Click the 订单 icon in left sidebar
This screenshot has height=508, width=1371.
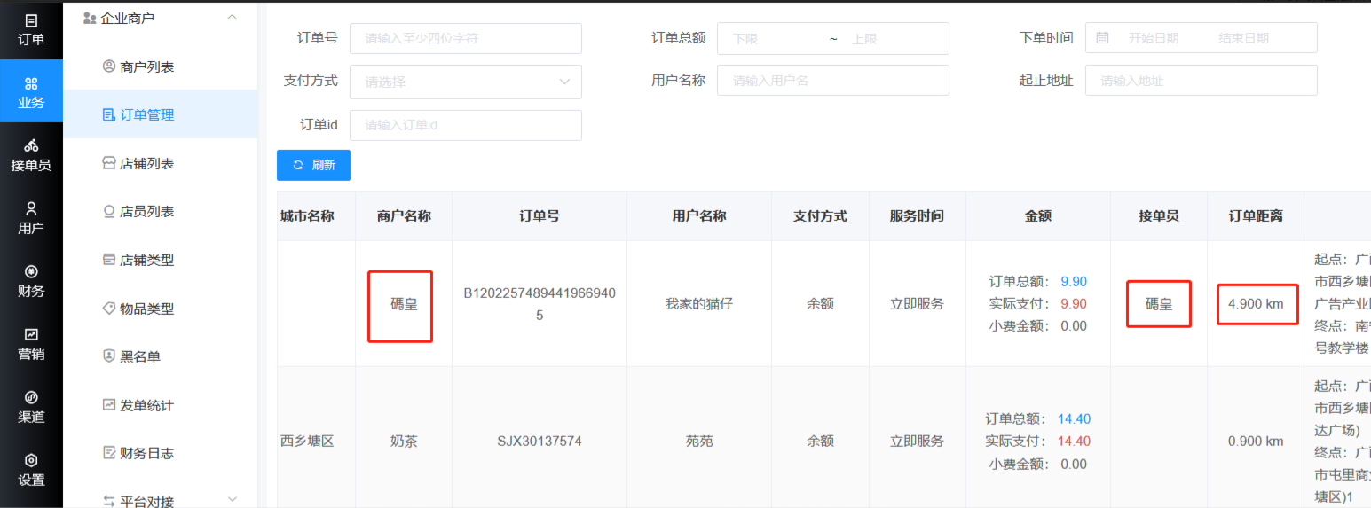[x=31, y=20]
